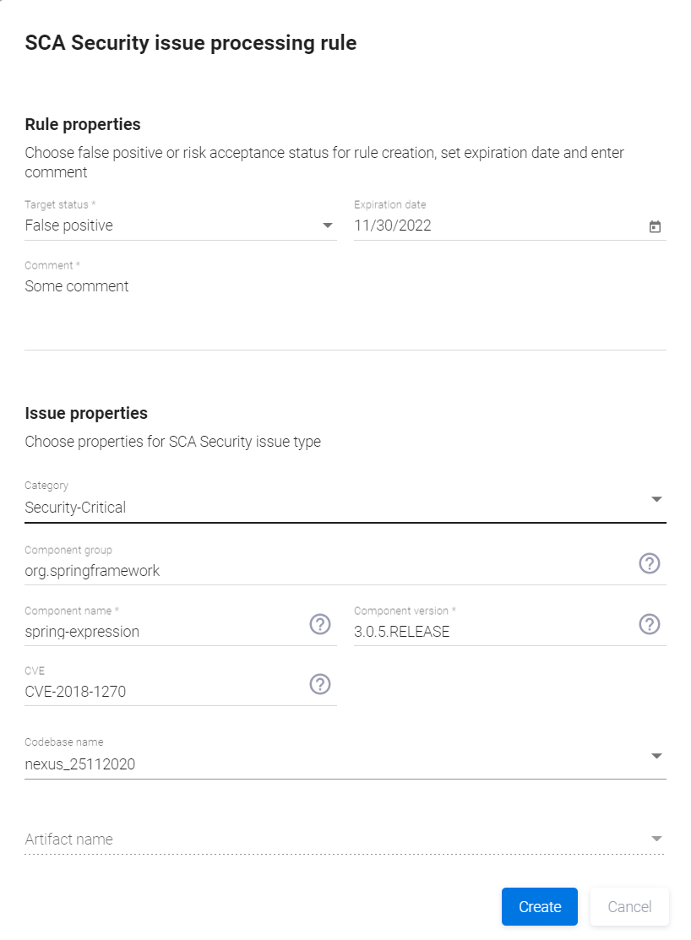Click help icon next to CVE field
This screenshot has height=940, width=691.
pos(320,684)
